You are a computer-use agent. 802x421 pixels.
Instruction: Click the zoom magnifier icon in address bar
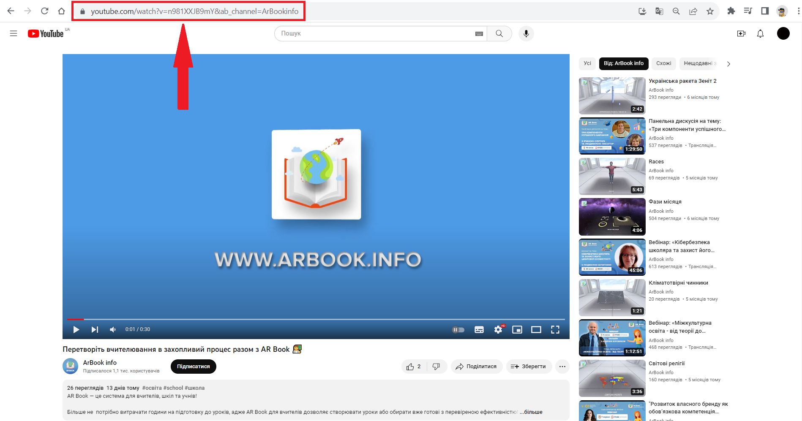tap(676, 11)
